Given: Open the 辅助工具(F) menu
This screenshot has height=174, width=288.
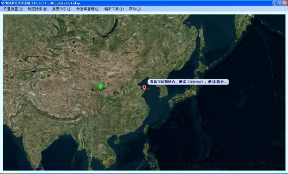Looking at the screenshot, I should (x=114, y=9).
